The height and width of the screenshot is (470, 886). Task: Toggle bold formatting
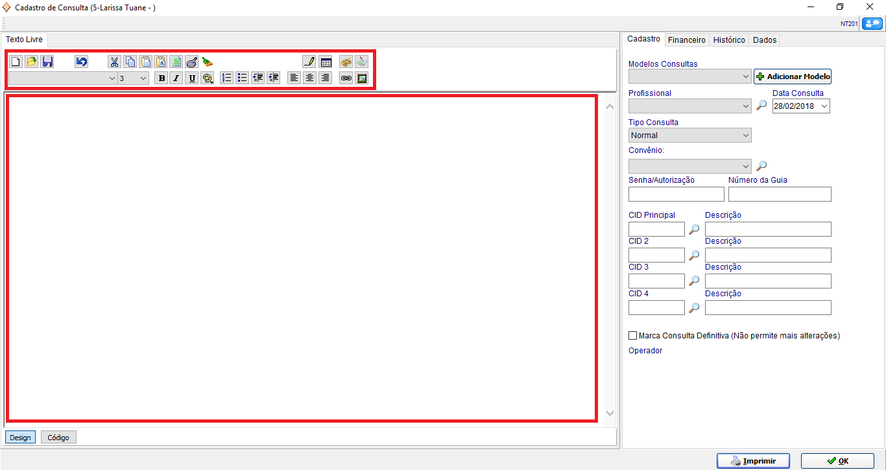click(161, 78)
